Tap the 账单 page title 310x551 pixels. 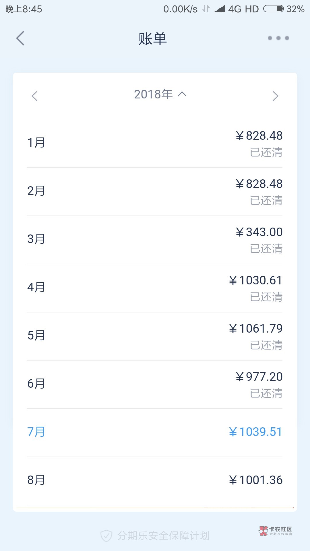[152, 39]
